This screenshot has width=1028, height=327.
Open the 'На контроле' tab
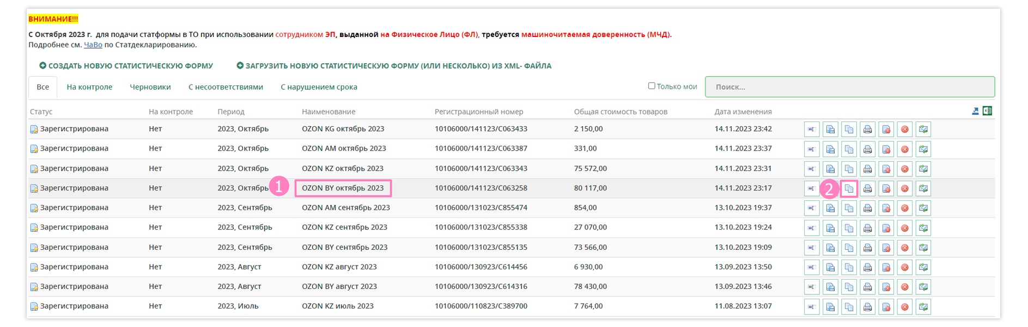pos(89,87)
